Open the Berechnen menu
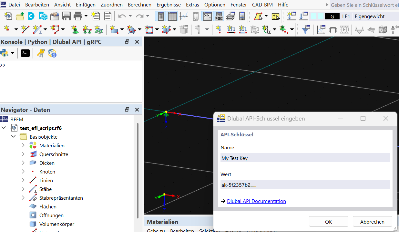This screenshot has width=399, height=232. [139, 5]
